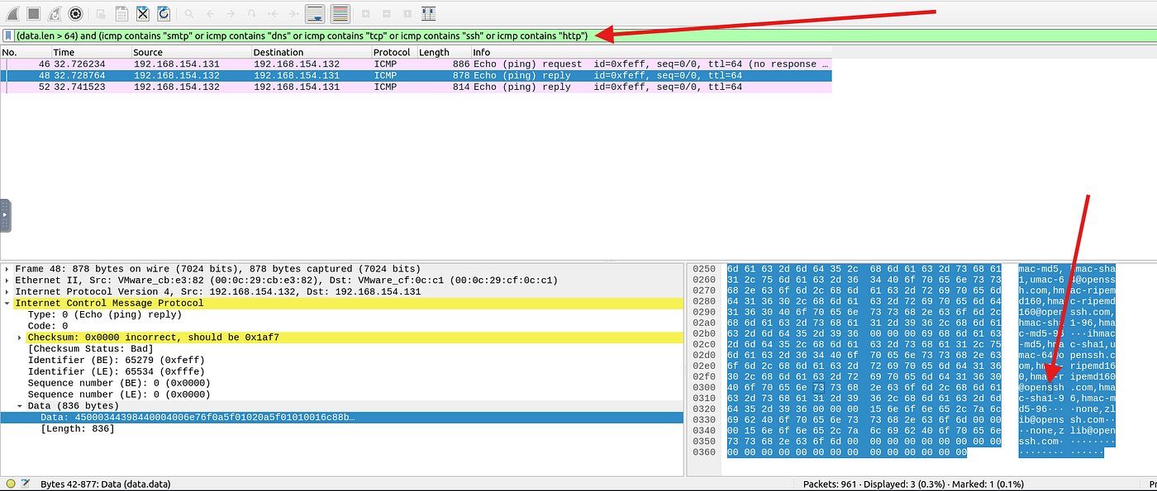Viewport: 1157px width, 491px height.
Task: Click hex offset row 0360
Action: coord(703,452)
